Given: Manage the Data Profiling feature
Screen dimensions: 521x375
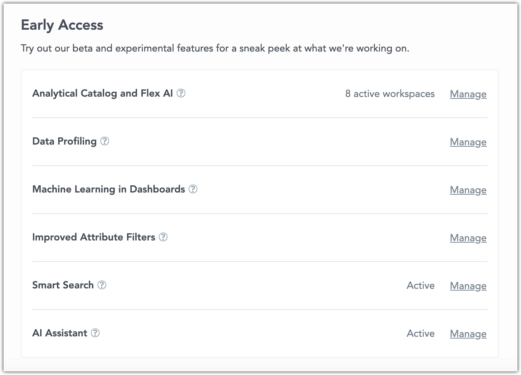Looking at the screenshot, I should (468, 142).
